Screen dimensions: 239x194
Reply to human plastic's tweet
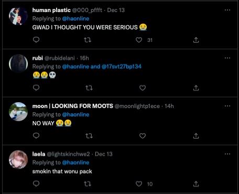(36, 40)
